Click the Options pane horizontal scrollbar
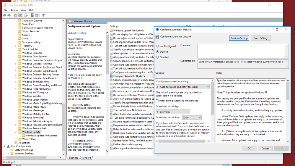The image size is (295, 166). click(183, 141)
